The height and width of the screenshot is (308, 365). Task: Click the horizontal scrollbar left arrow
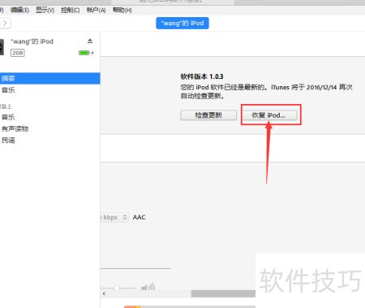pyautogui.click(x=104, y=293)
